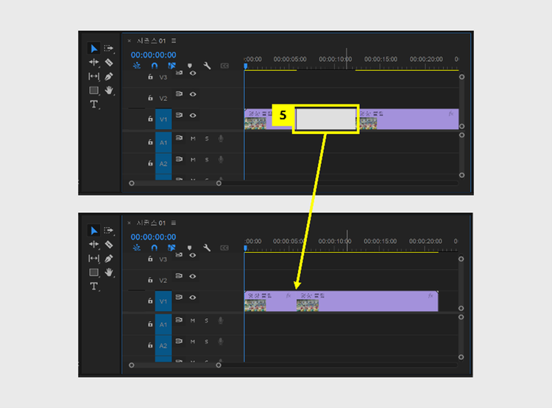552x408 pixels.
Task: Toggle sync lock for V1 upper timeline
Action: (x=179, y=115)
